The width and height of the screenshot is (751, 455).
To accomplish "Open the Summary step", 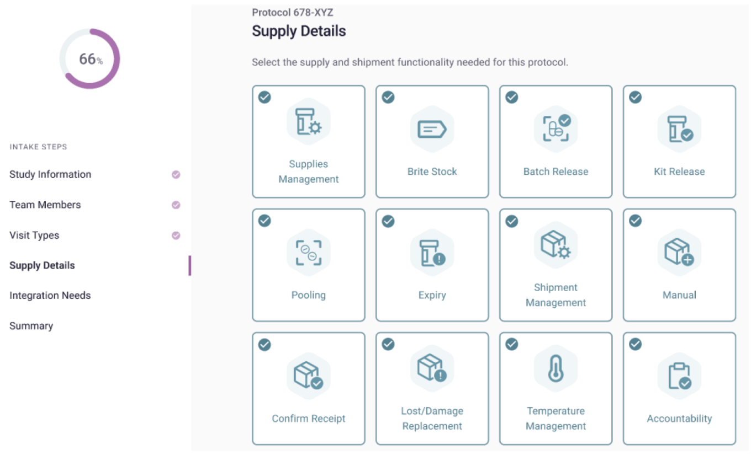I will pyautogui.click(x=30, y=326).
